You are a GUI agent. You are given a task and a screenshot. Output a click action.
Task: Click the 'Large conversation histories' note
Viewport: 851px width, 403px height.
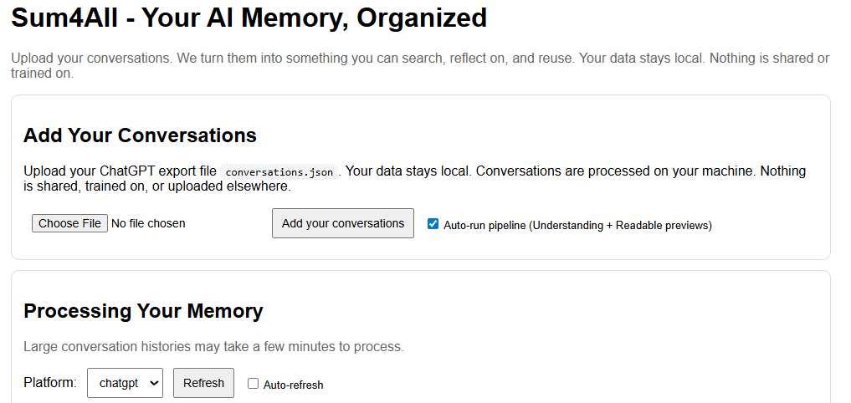tap(213, 346)
